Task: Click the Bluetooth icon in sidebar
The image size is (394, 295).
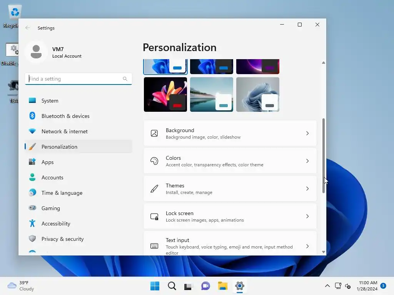Action: [x=32, y=116]
